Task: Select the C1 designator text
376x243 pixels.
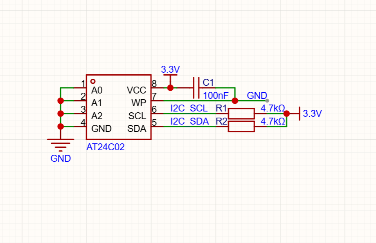Action: tap(208, 82)
